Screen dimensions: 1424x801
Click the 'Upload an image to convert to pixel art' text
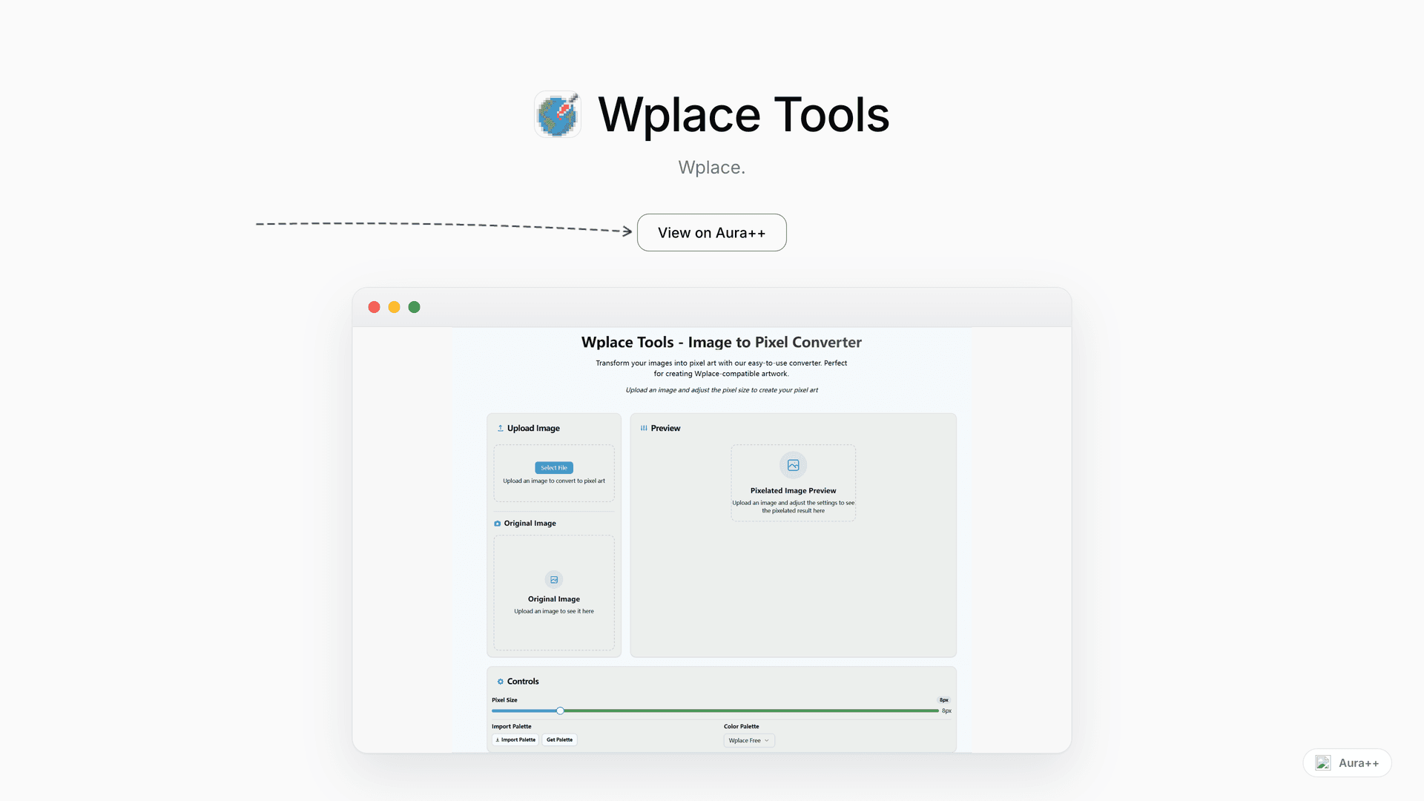coord(554,481)
